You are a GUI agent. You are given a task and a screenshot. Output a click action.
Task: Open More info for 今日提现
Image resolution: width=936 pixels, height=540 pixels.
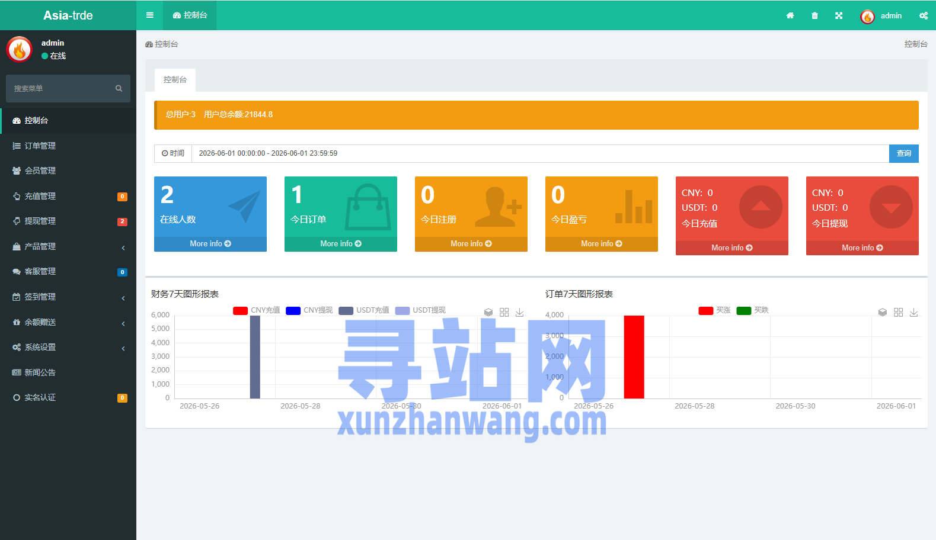862,248
